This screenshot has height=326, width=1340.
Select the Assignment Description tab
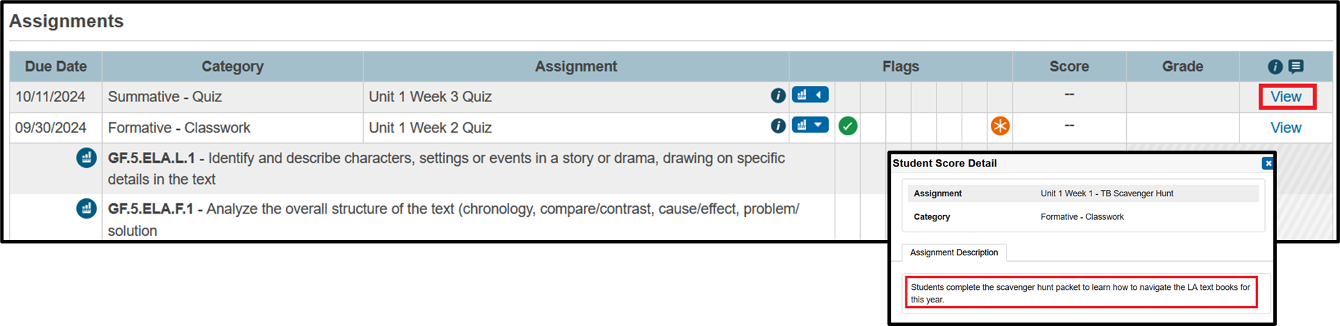point(953,252)
